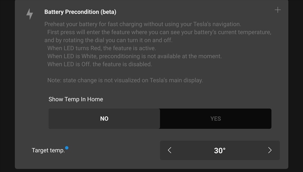Click empty space between 30° and right arrow
Screen dimensions: 303x172
coord(246,150)
